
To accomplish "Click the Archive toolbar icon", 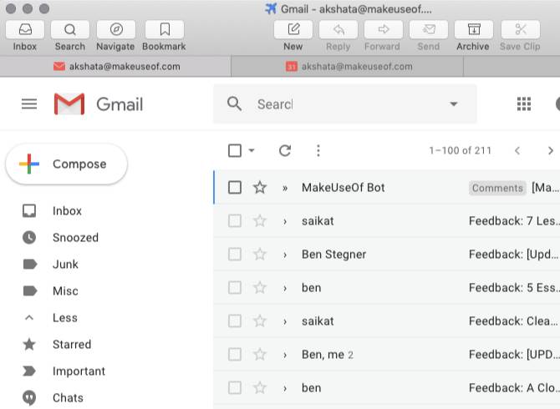I will click(473, 30).
